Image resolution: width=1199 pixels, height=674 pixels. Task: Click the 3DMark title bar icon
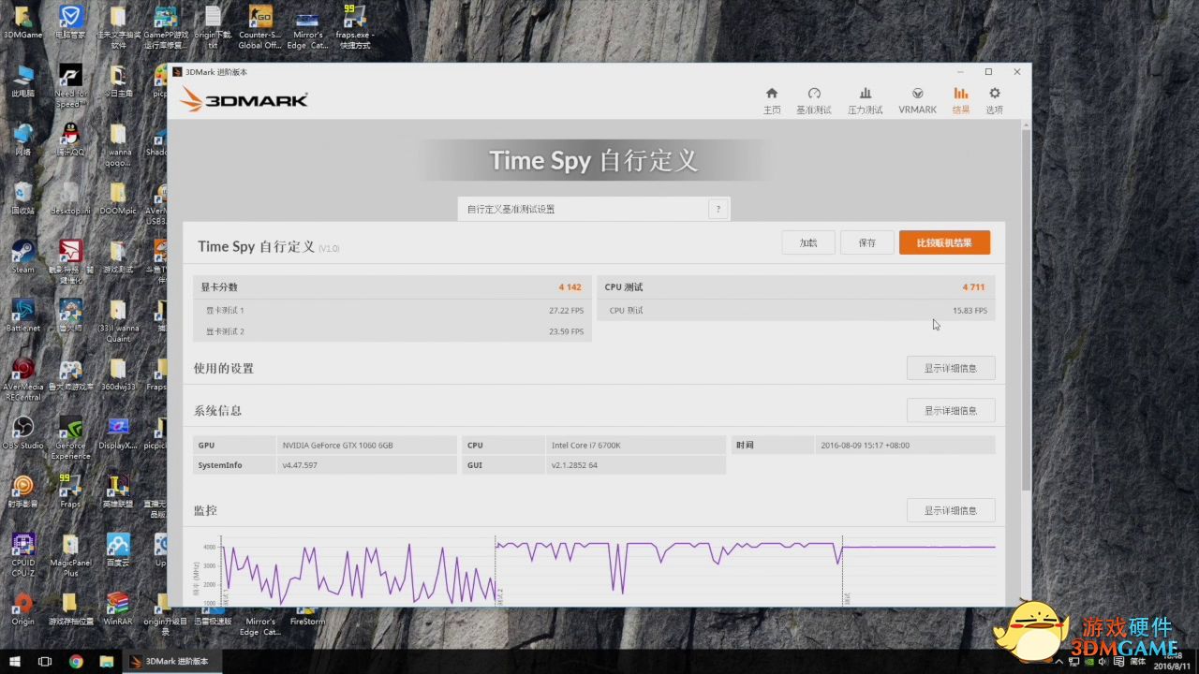(177, 72)
